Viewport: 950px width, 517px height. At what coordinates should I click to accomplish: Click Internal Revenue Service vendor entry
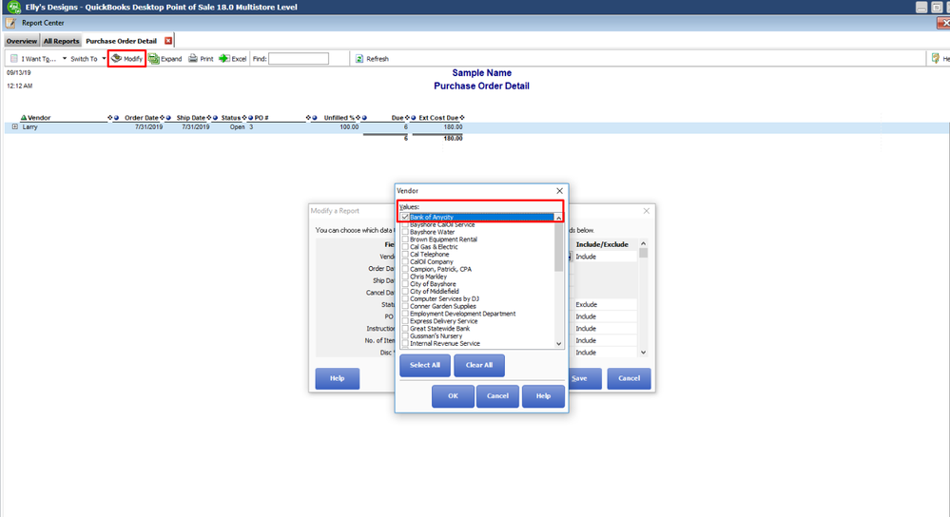445,343
